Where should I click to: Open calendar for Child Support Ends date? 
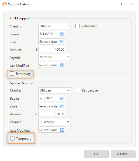62,42
